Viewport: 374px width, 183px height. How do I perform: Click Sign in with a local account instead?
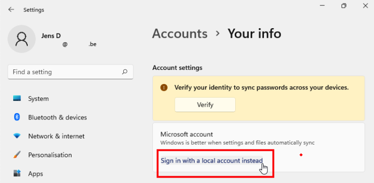tap(211, 161)
